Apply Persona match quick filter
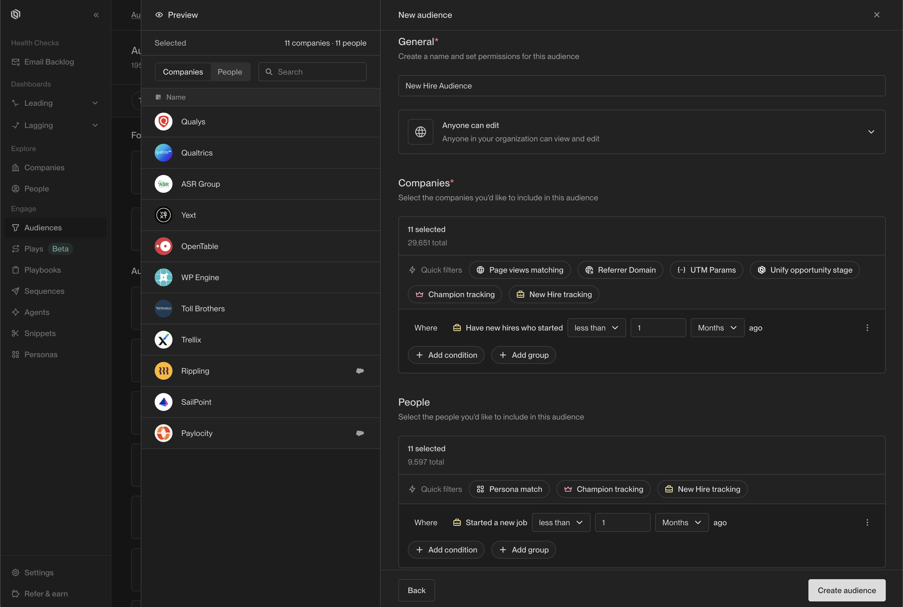This screenshot has height=607, width=903. click(x=509, y=489)
